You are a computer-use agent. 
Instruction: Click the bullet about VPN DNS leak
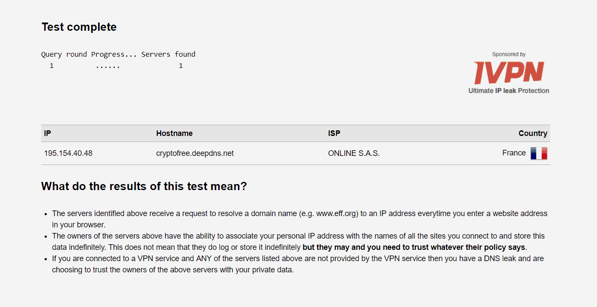tap(298, 264)
